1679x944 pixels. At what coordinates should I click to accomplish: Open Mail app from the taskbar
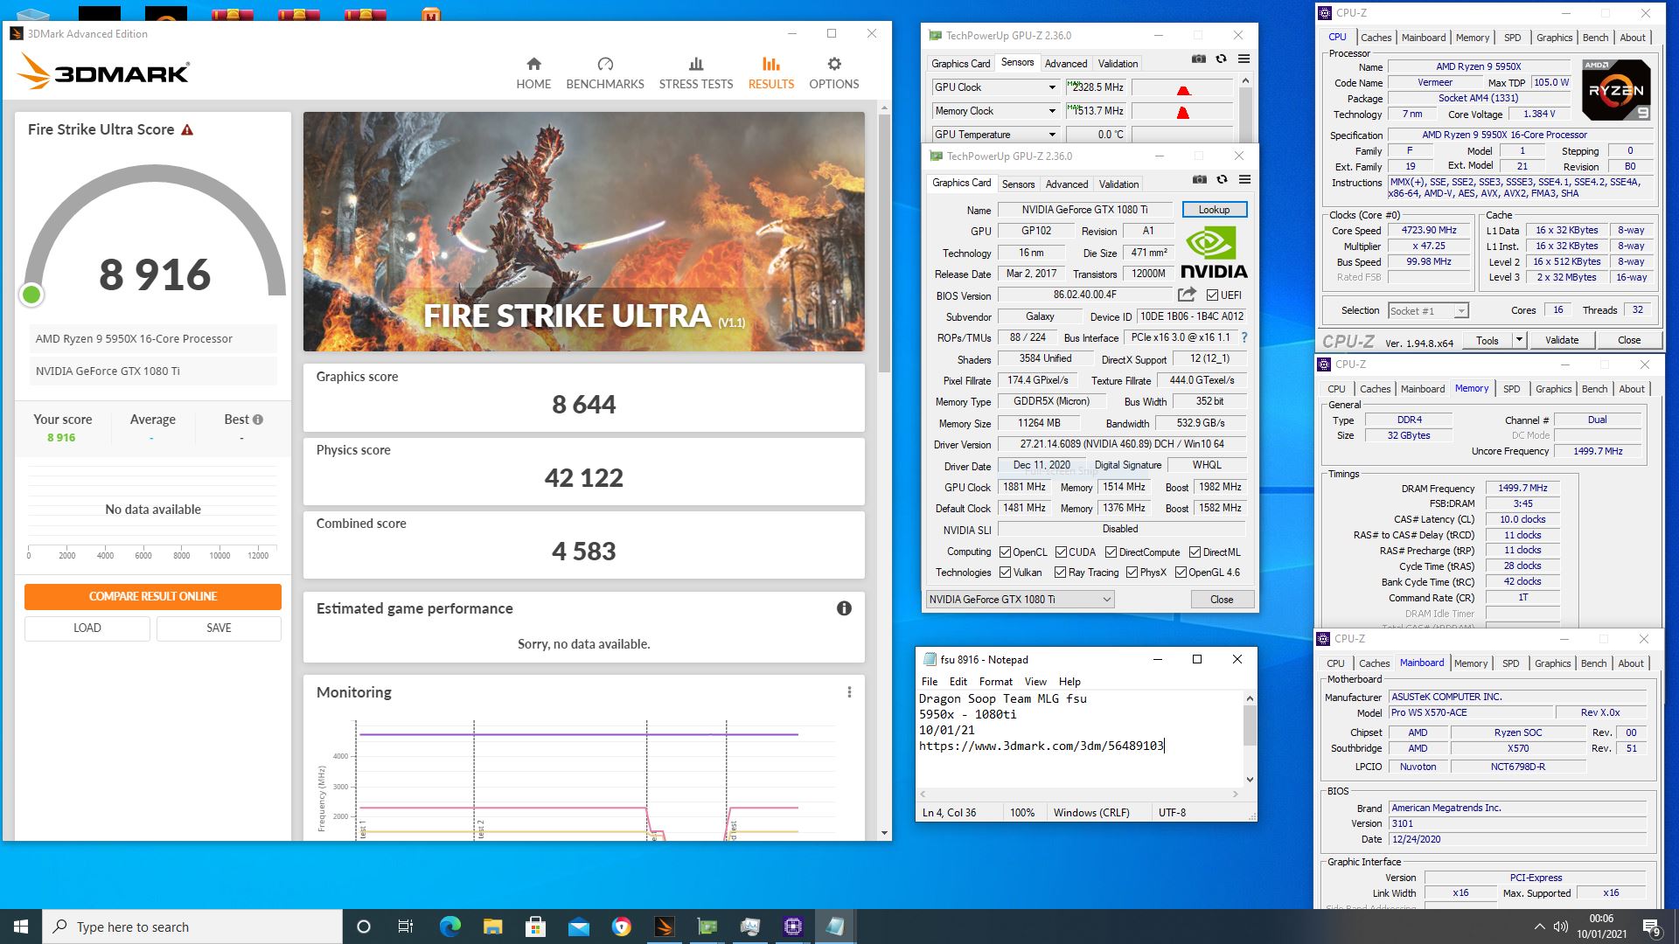point(578,927)
